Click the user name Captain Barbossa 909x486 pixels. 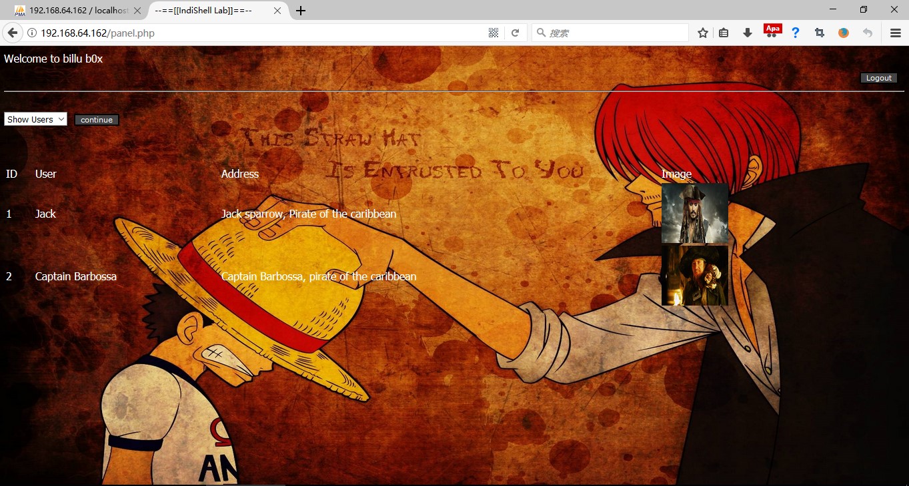(76, 276)
